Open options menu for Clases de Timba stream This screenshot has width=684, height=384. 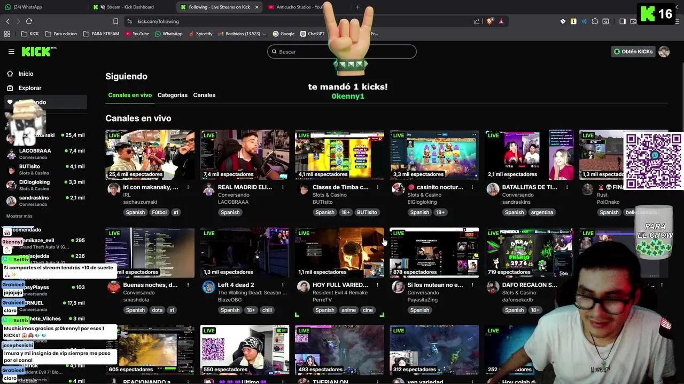pos(377,187)
